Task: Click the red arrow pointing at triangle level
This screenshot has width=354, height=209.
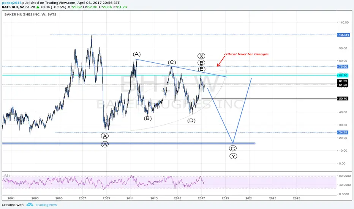Action: pos(221,61)
